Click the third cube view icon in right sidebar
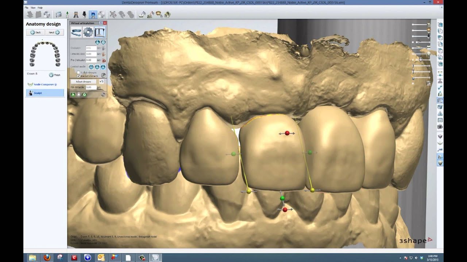 (x=440, y=38)
